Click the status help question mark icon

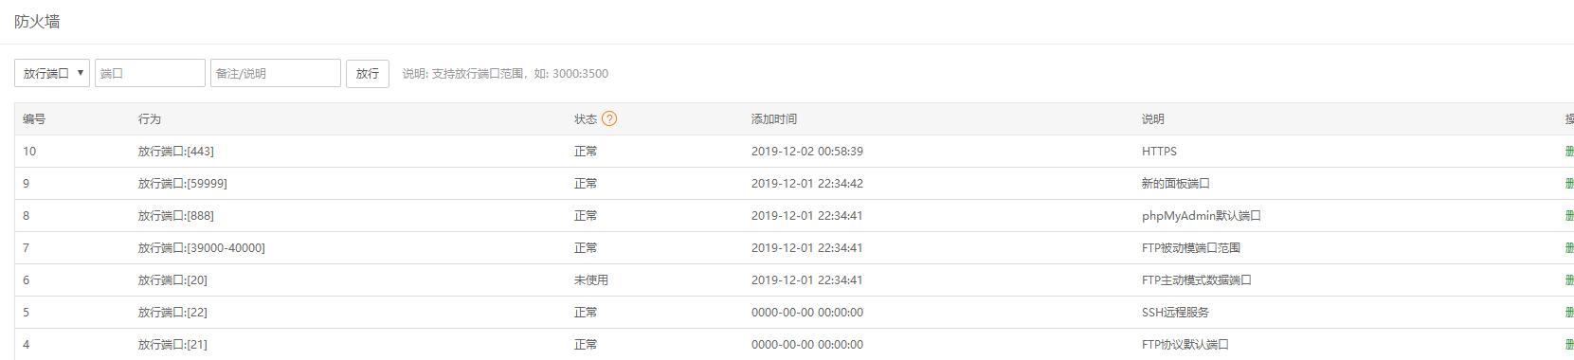(x=609, y=118)
